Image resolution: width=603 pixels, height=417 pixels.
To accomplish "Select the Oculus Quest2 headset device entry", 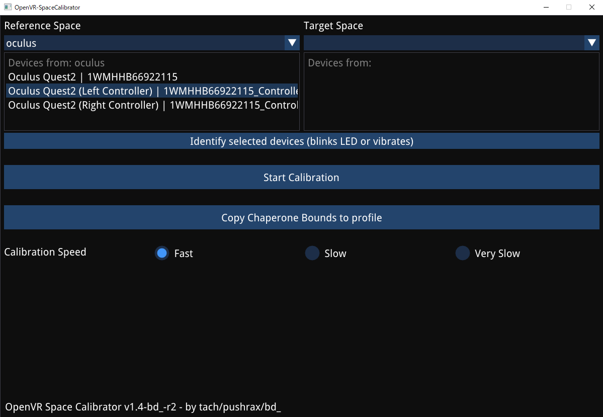I will pyautogui.click(x=93, y=76).
